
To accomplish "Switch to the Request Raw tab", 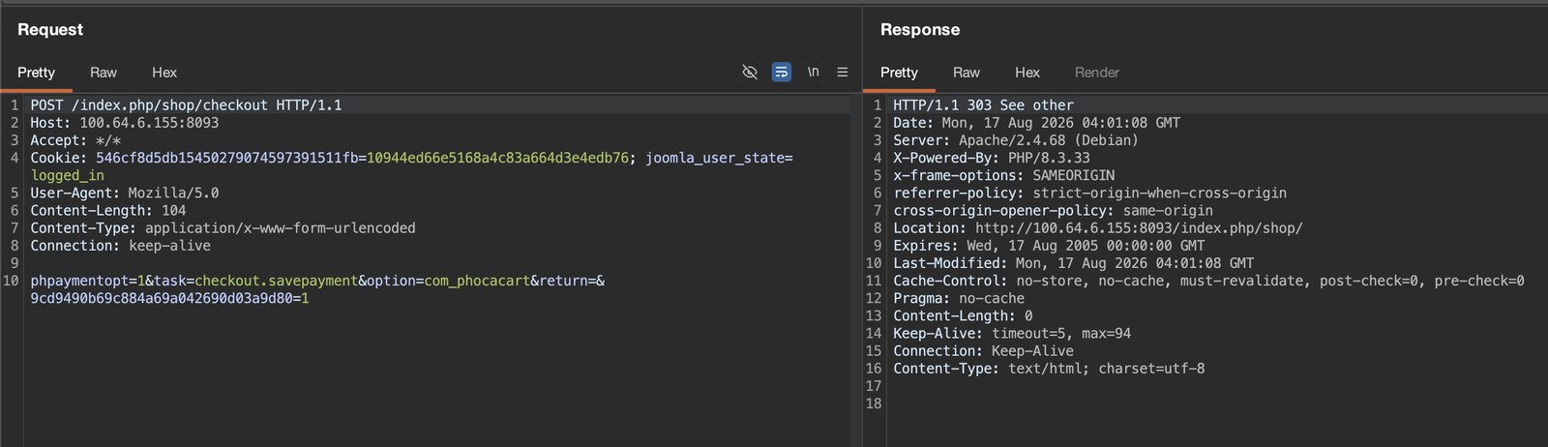I will pos(104,73).
